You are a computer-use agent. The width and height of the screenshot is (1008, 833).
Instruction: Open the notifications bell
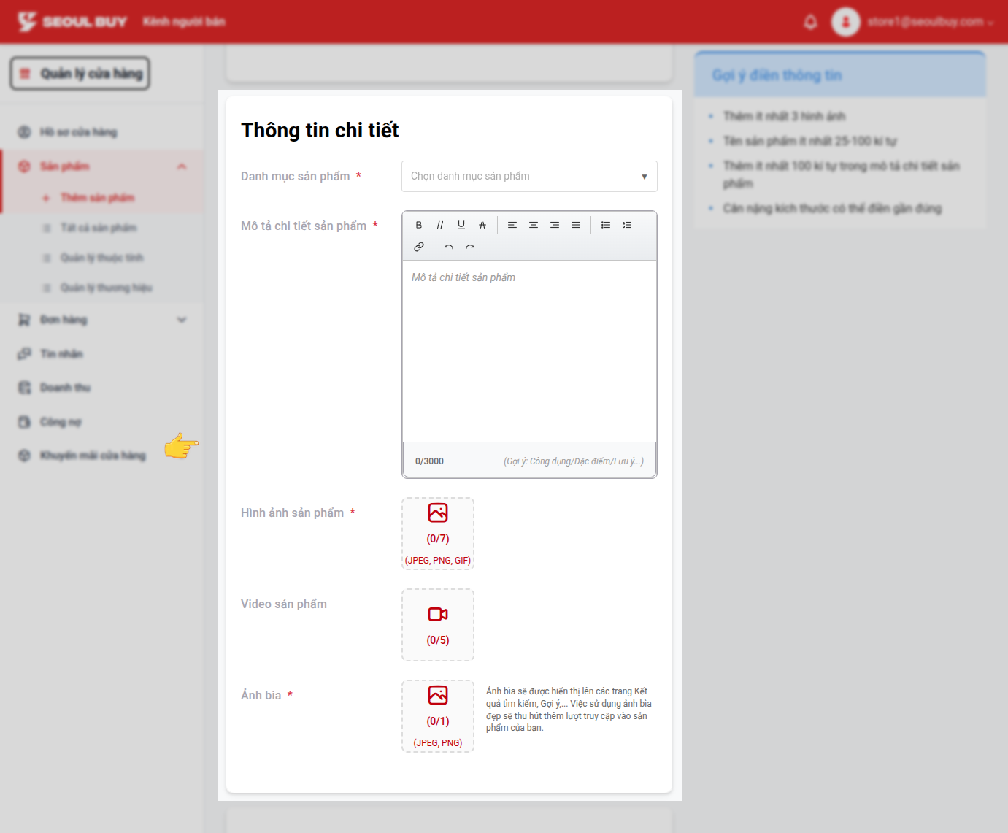[810, 22]
